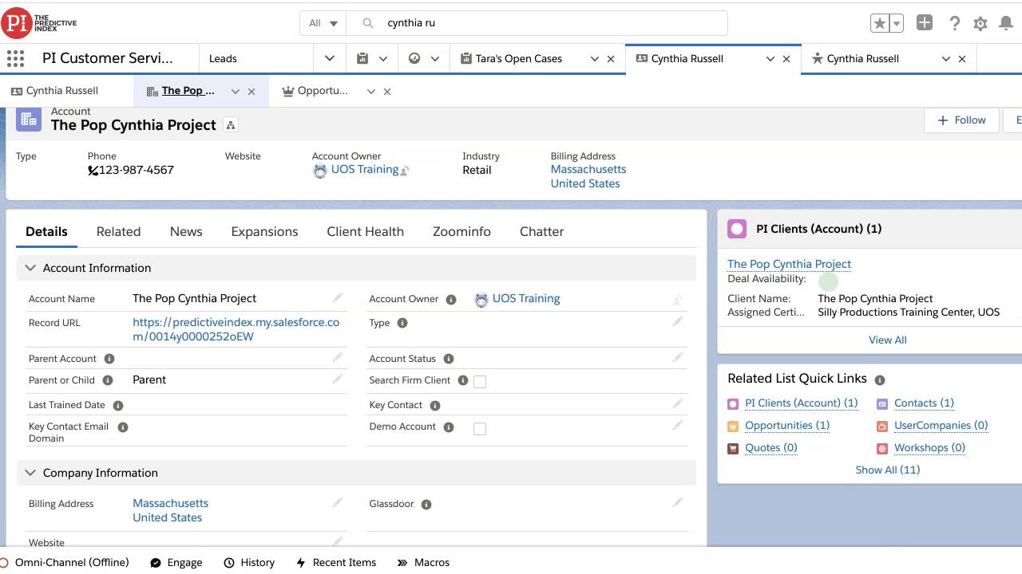Screen dimensions: 1022x574
Task: Click the Global Actions plus icon
Action: pos(925,23)
